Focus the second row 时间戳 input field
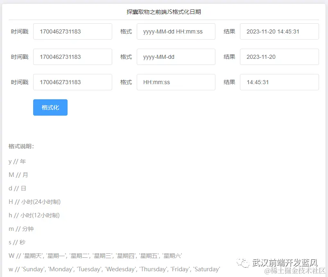 tap(72, 57)
